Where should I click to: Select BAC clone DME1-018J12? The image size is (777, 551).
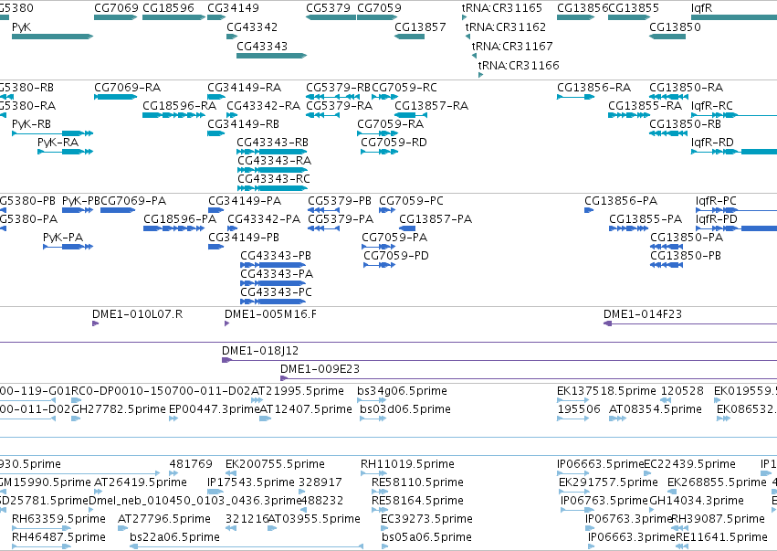click(x=499, y=360)
